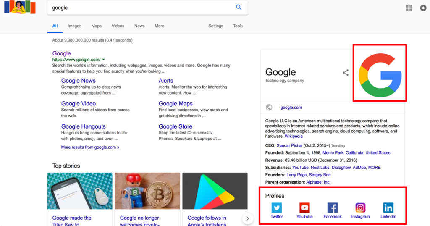Switch to the News tab
The width and height of the screenshot is (430, 226).
point(139,26)
